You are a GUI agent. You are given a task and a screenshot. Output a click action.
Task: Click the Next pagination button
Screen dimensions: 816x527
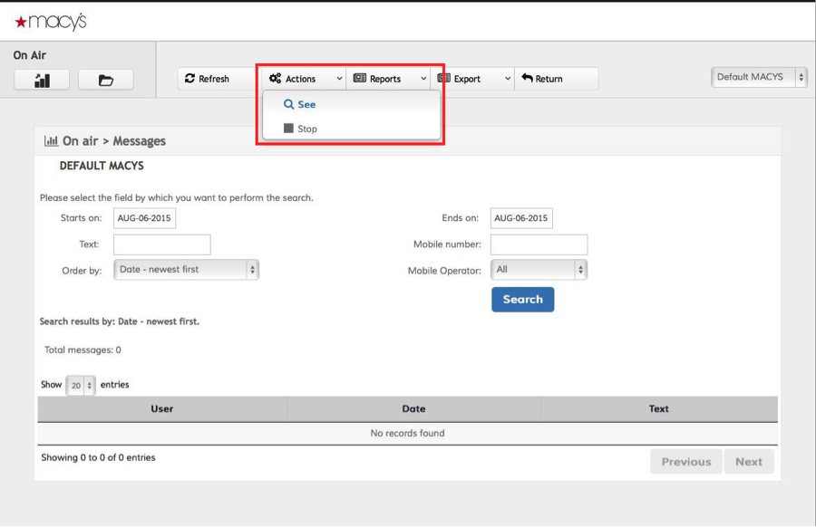point(748,462)
